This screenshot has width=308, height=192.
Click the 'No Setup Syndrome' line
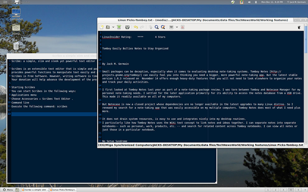pyautogui.click(x=114, y=141)
